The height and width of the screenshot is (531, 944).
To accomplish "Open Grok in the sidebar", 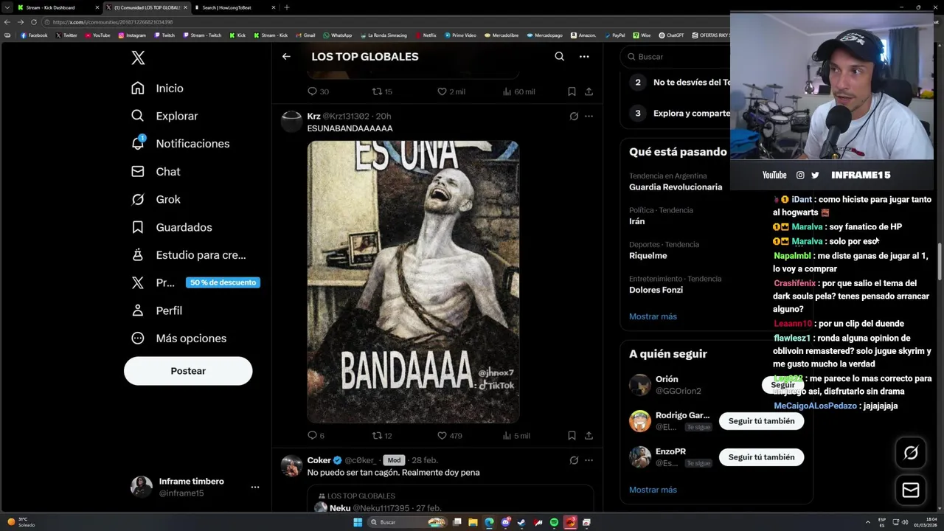I will pyautogui.click(x=156, y=200).
